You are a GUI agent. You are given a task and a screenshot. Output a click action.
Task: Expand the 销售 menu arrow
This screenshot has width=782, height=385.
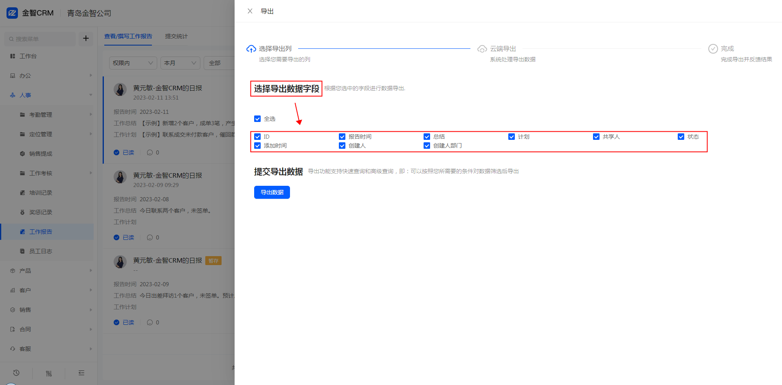(90, 309)
